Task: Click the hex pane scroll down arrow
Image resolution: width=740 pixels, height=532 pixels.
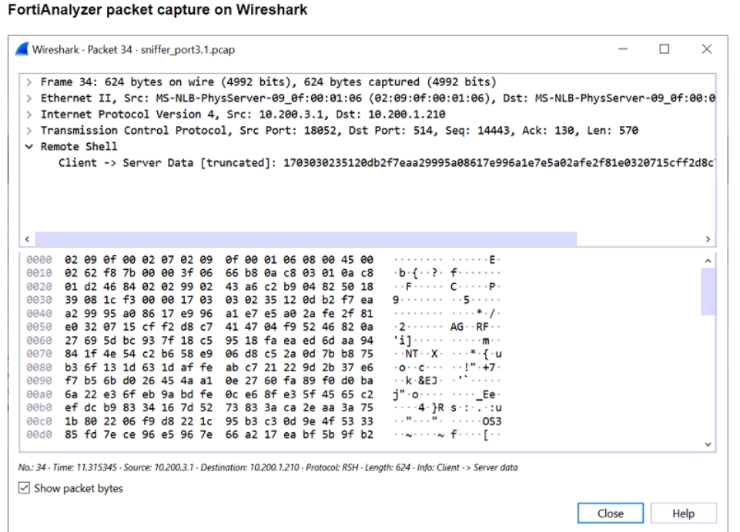Action: pos(708,444)
